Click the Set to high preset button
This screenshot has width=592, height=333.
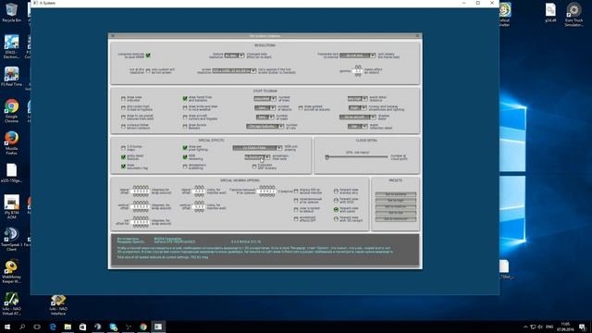coord(395,200)
